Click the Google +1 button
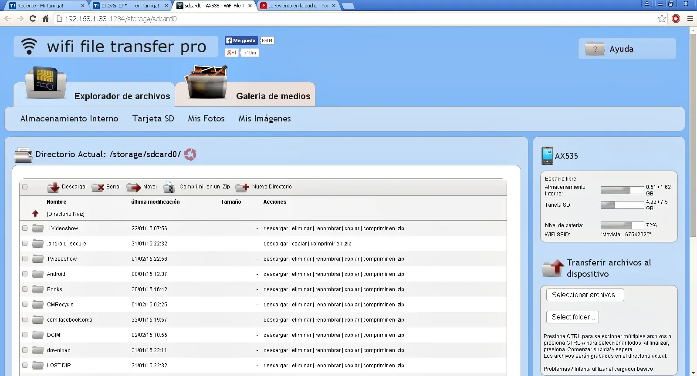The height and width of the screenshot is (376, 697). [232, 53]
